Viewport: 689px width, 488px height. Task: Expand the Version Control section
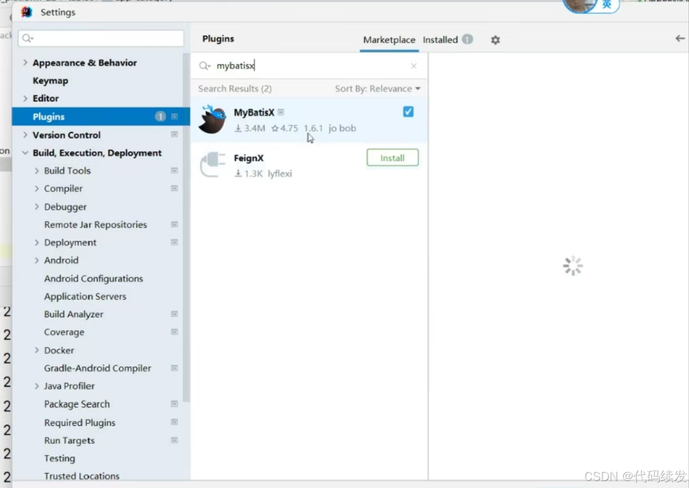click(25, 134)
